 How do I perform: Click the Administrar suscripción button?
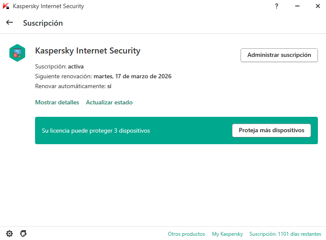point(279,55)
